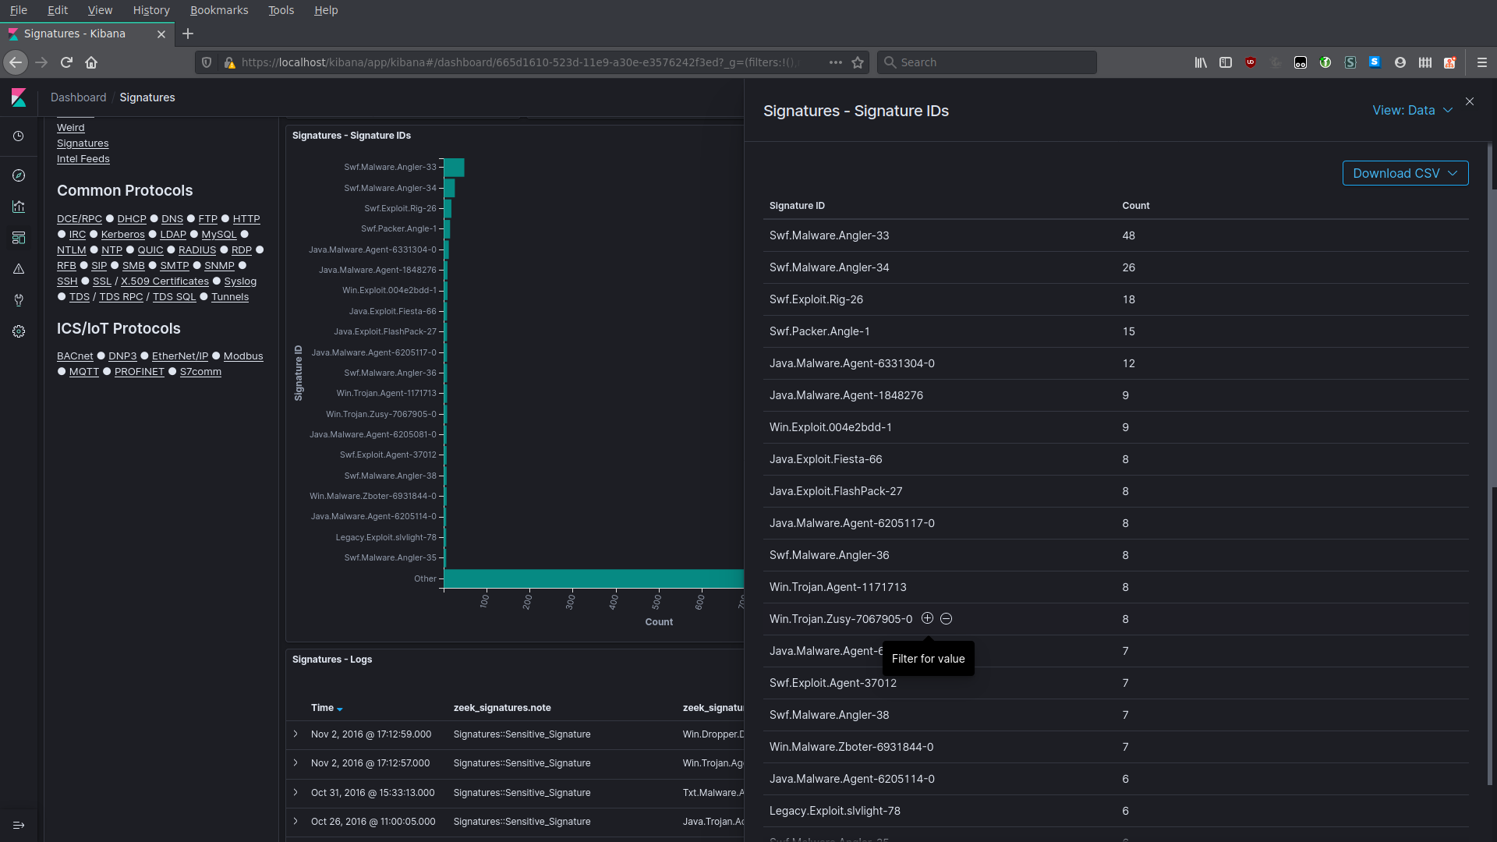Click the Weird link in sidebar

click(71, 126)
